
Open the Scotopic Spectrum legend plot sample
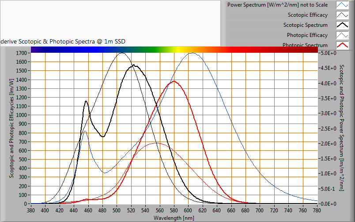pos(343,25)
